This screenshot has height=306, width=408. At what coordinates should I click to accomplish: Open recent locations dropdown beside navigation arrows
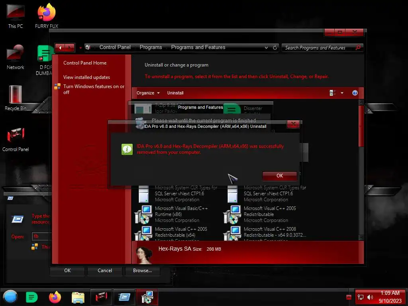coord(80,48)
